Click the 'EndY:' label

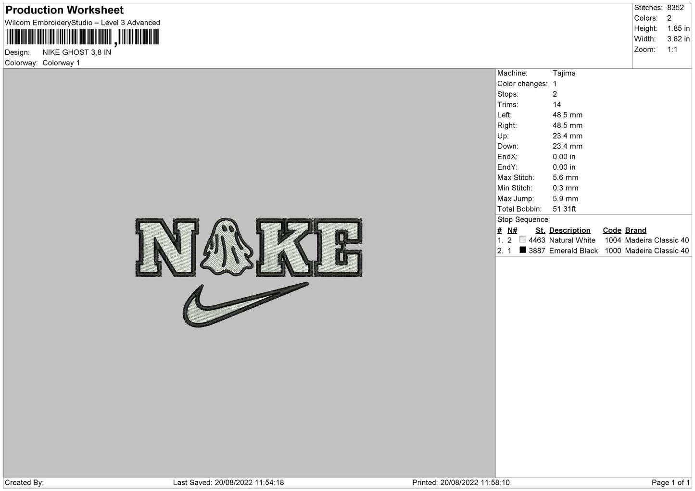pyautogui.click(x=507, y=167)
